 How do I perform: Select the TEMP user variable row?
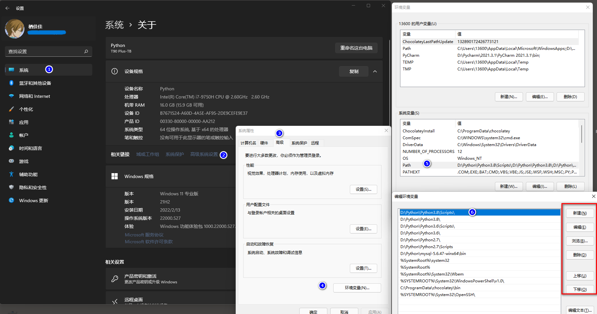(x=490, y=62)
